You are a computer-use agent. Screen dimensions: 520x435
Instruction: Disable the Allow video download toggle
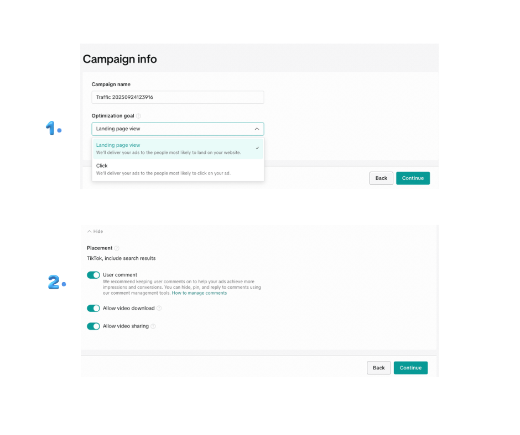point(93,308)
